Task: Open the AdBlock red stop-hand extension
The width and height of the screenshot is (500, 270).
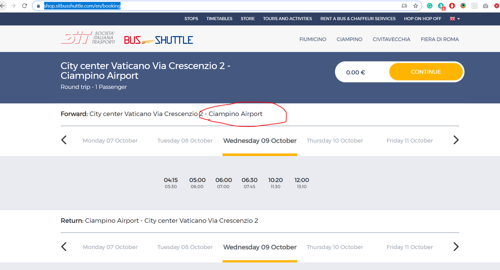Action: click(x=452, y=6)
